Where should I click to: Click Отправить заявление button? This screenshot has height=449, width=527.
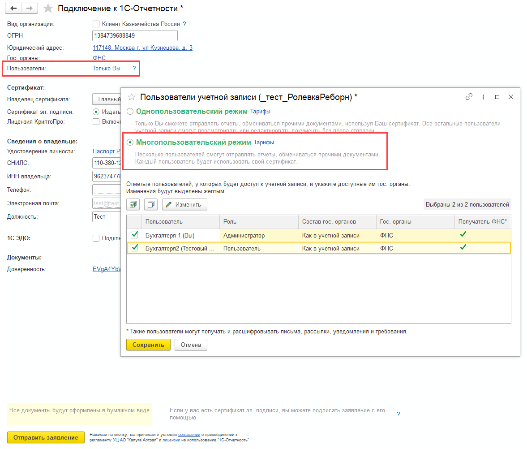pyautogui.click(x=46, y=437)
